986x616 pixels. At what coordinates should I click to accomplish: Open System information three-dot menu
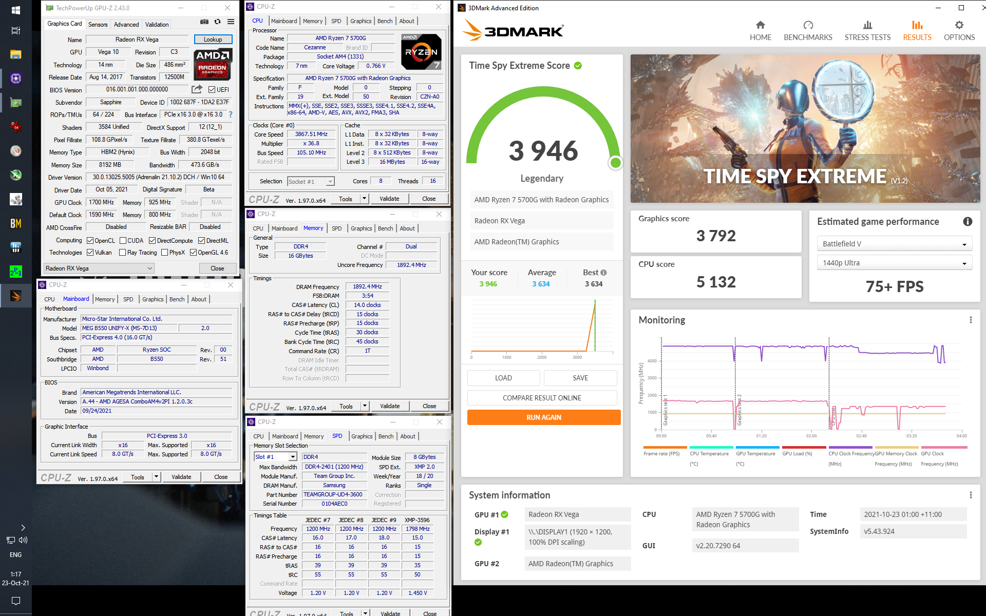[971, 495]
